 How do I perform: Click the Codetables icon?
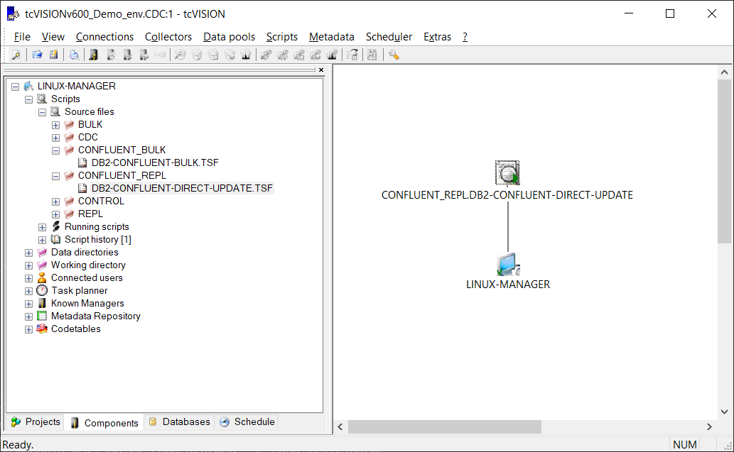pyautogui.click(x=42, y=329)
